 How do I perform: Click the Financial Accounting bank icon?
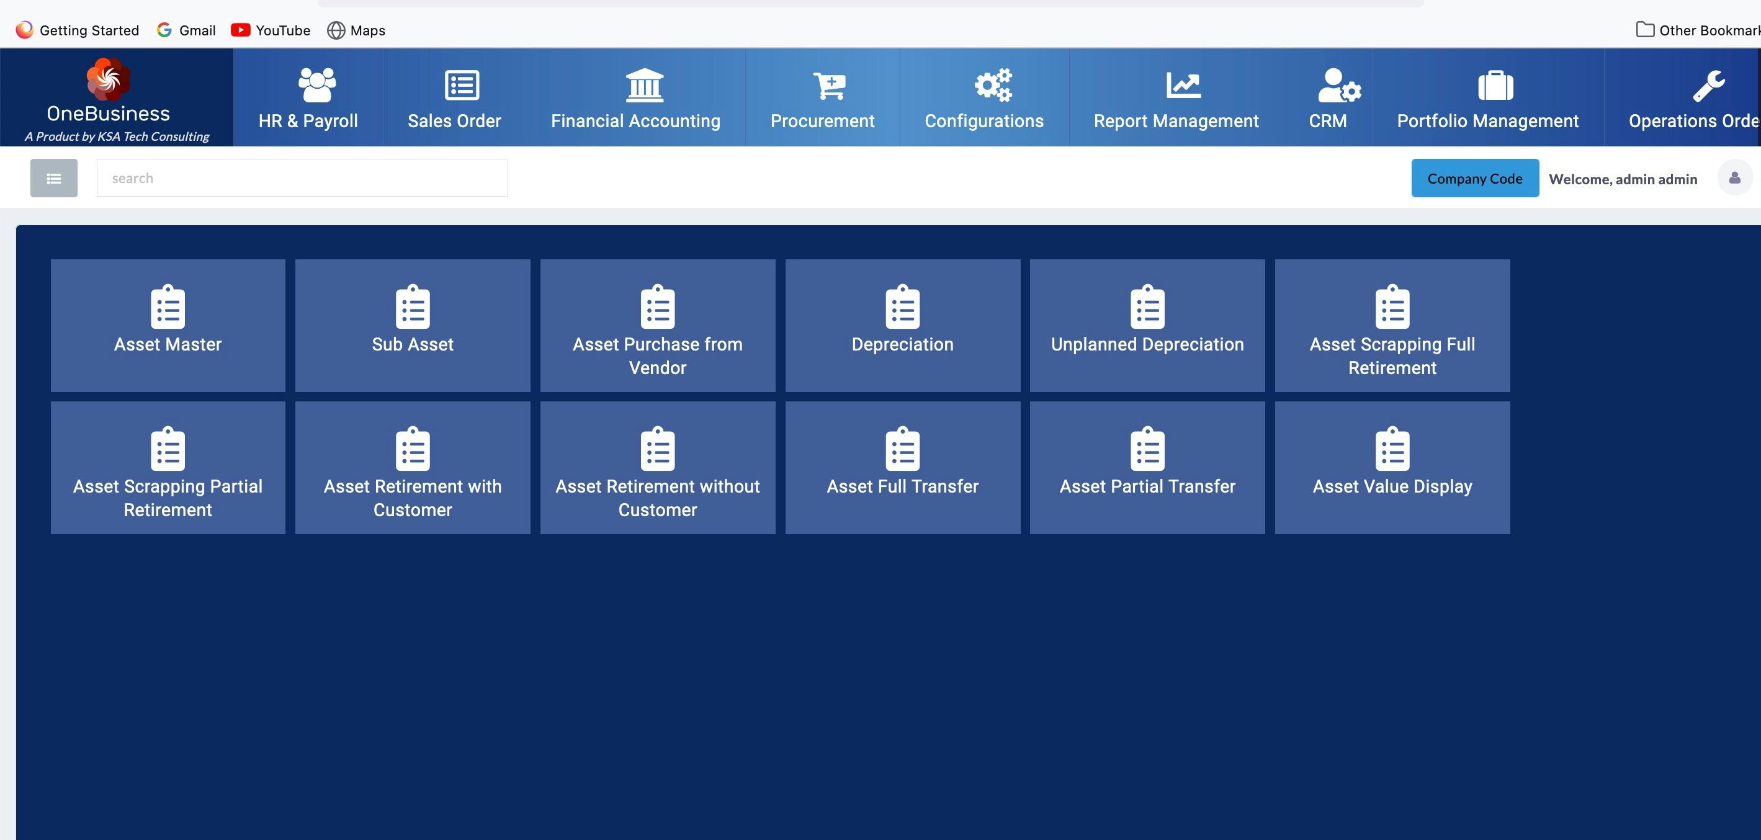click(644, 86)
